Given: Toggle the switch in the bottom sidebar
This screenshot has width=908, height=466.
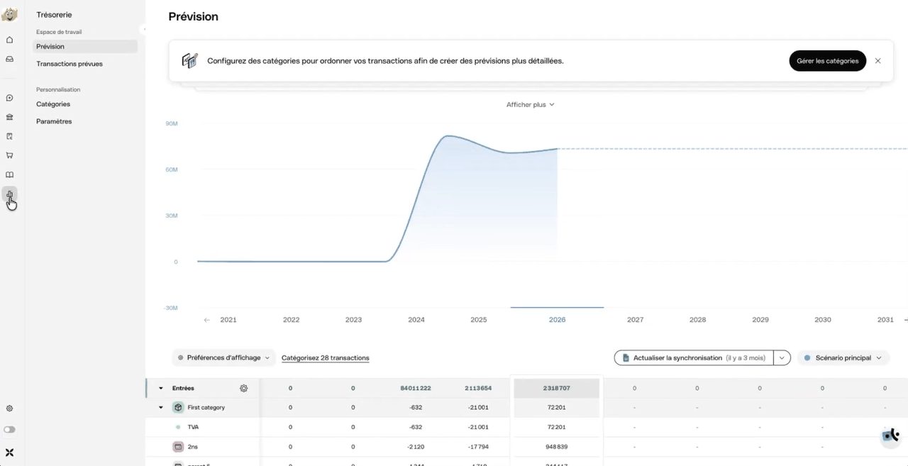Looking at the screenshot, I should click(x=10, y=430).
